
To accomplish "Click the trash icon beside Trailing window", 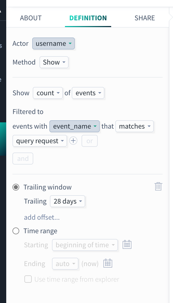I will coord(158,186).
